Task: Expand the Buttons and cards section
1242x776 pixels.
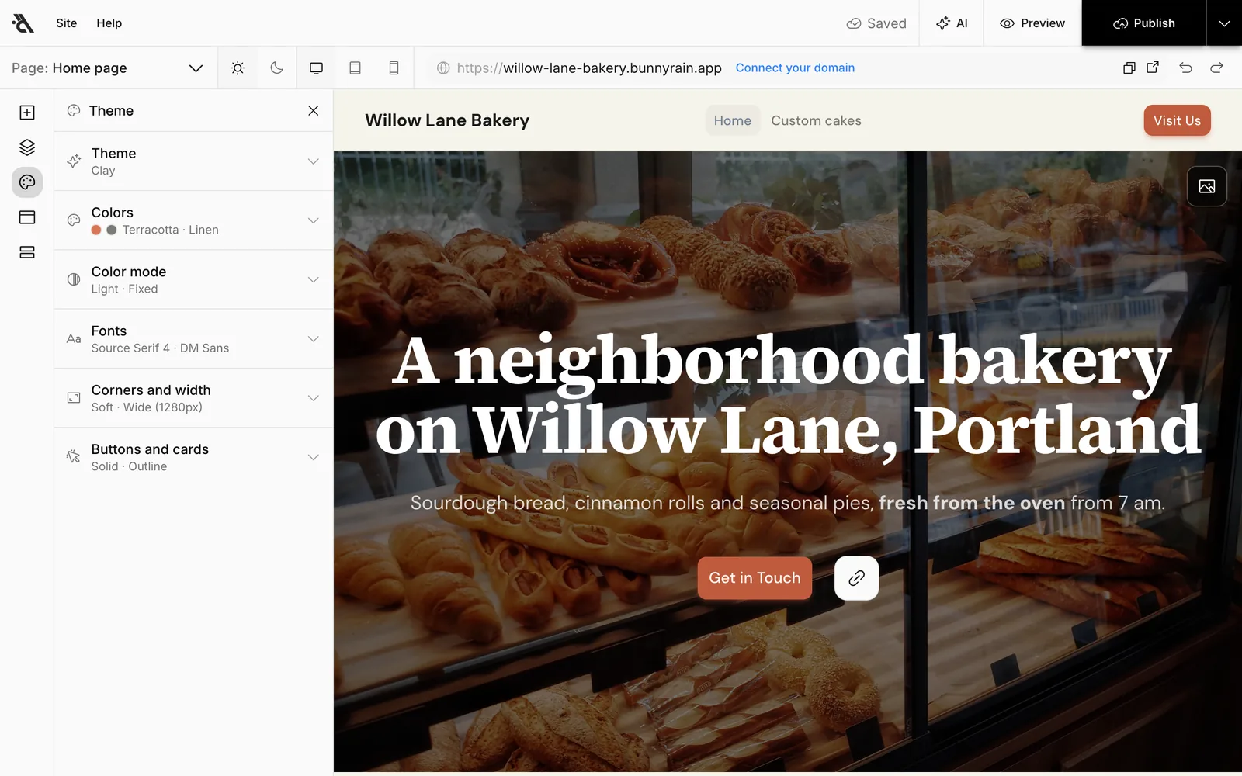Action: coord(193,457)
